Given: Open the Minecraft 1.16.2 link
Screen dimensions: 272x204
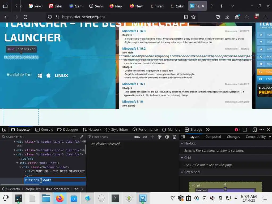Looking at the screenshot, I should (134, 49).
